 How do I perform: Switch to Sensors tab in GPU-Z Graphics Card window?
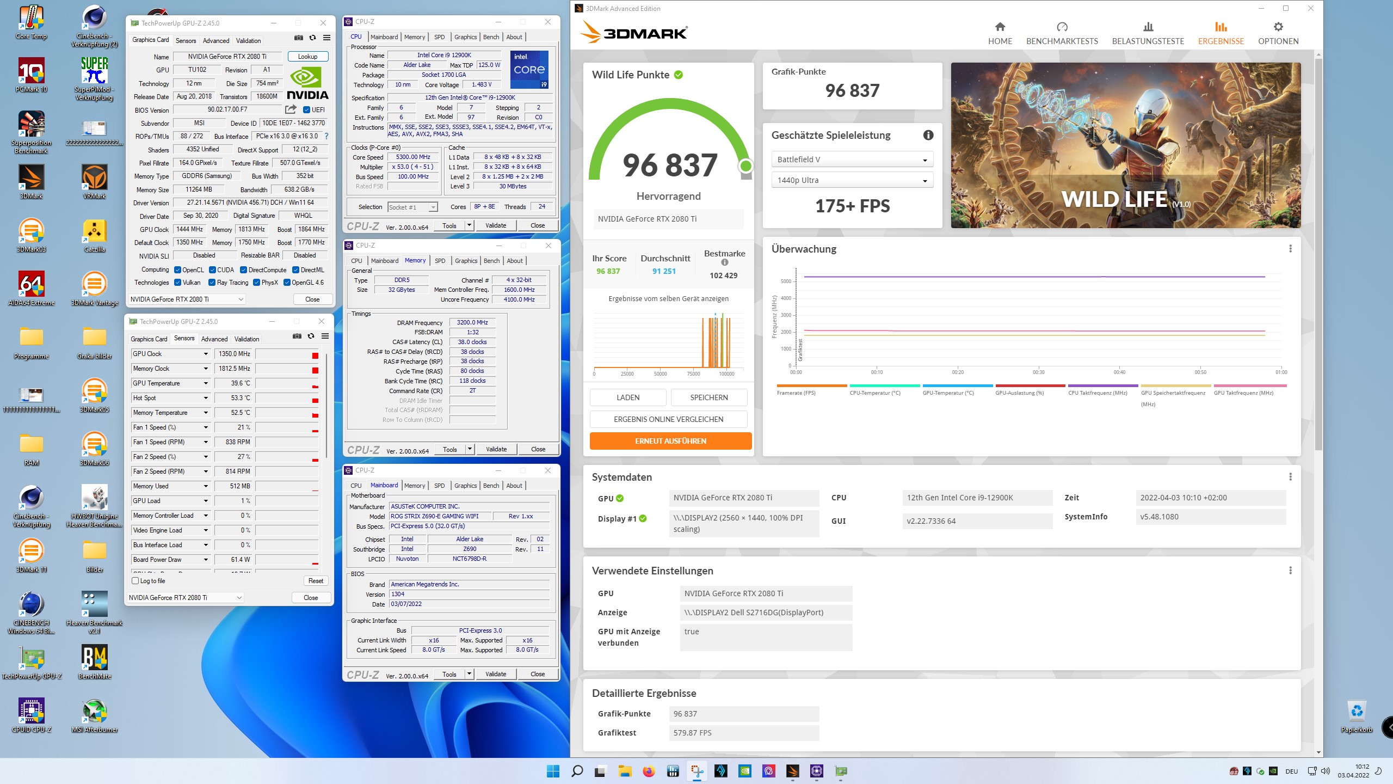(186, 41)
